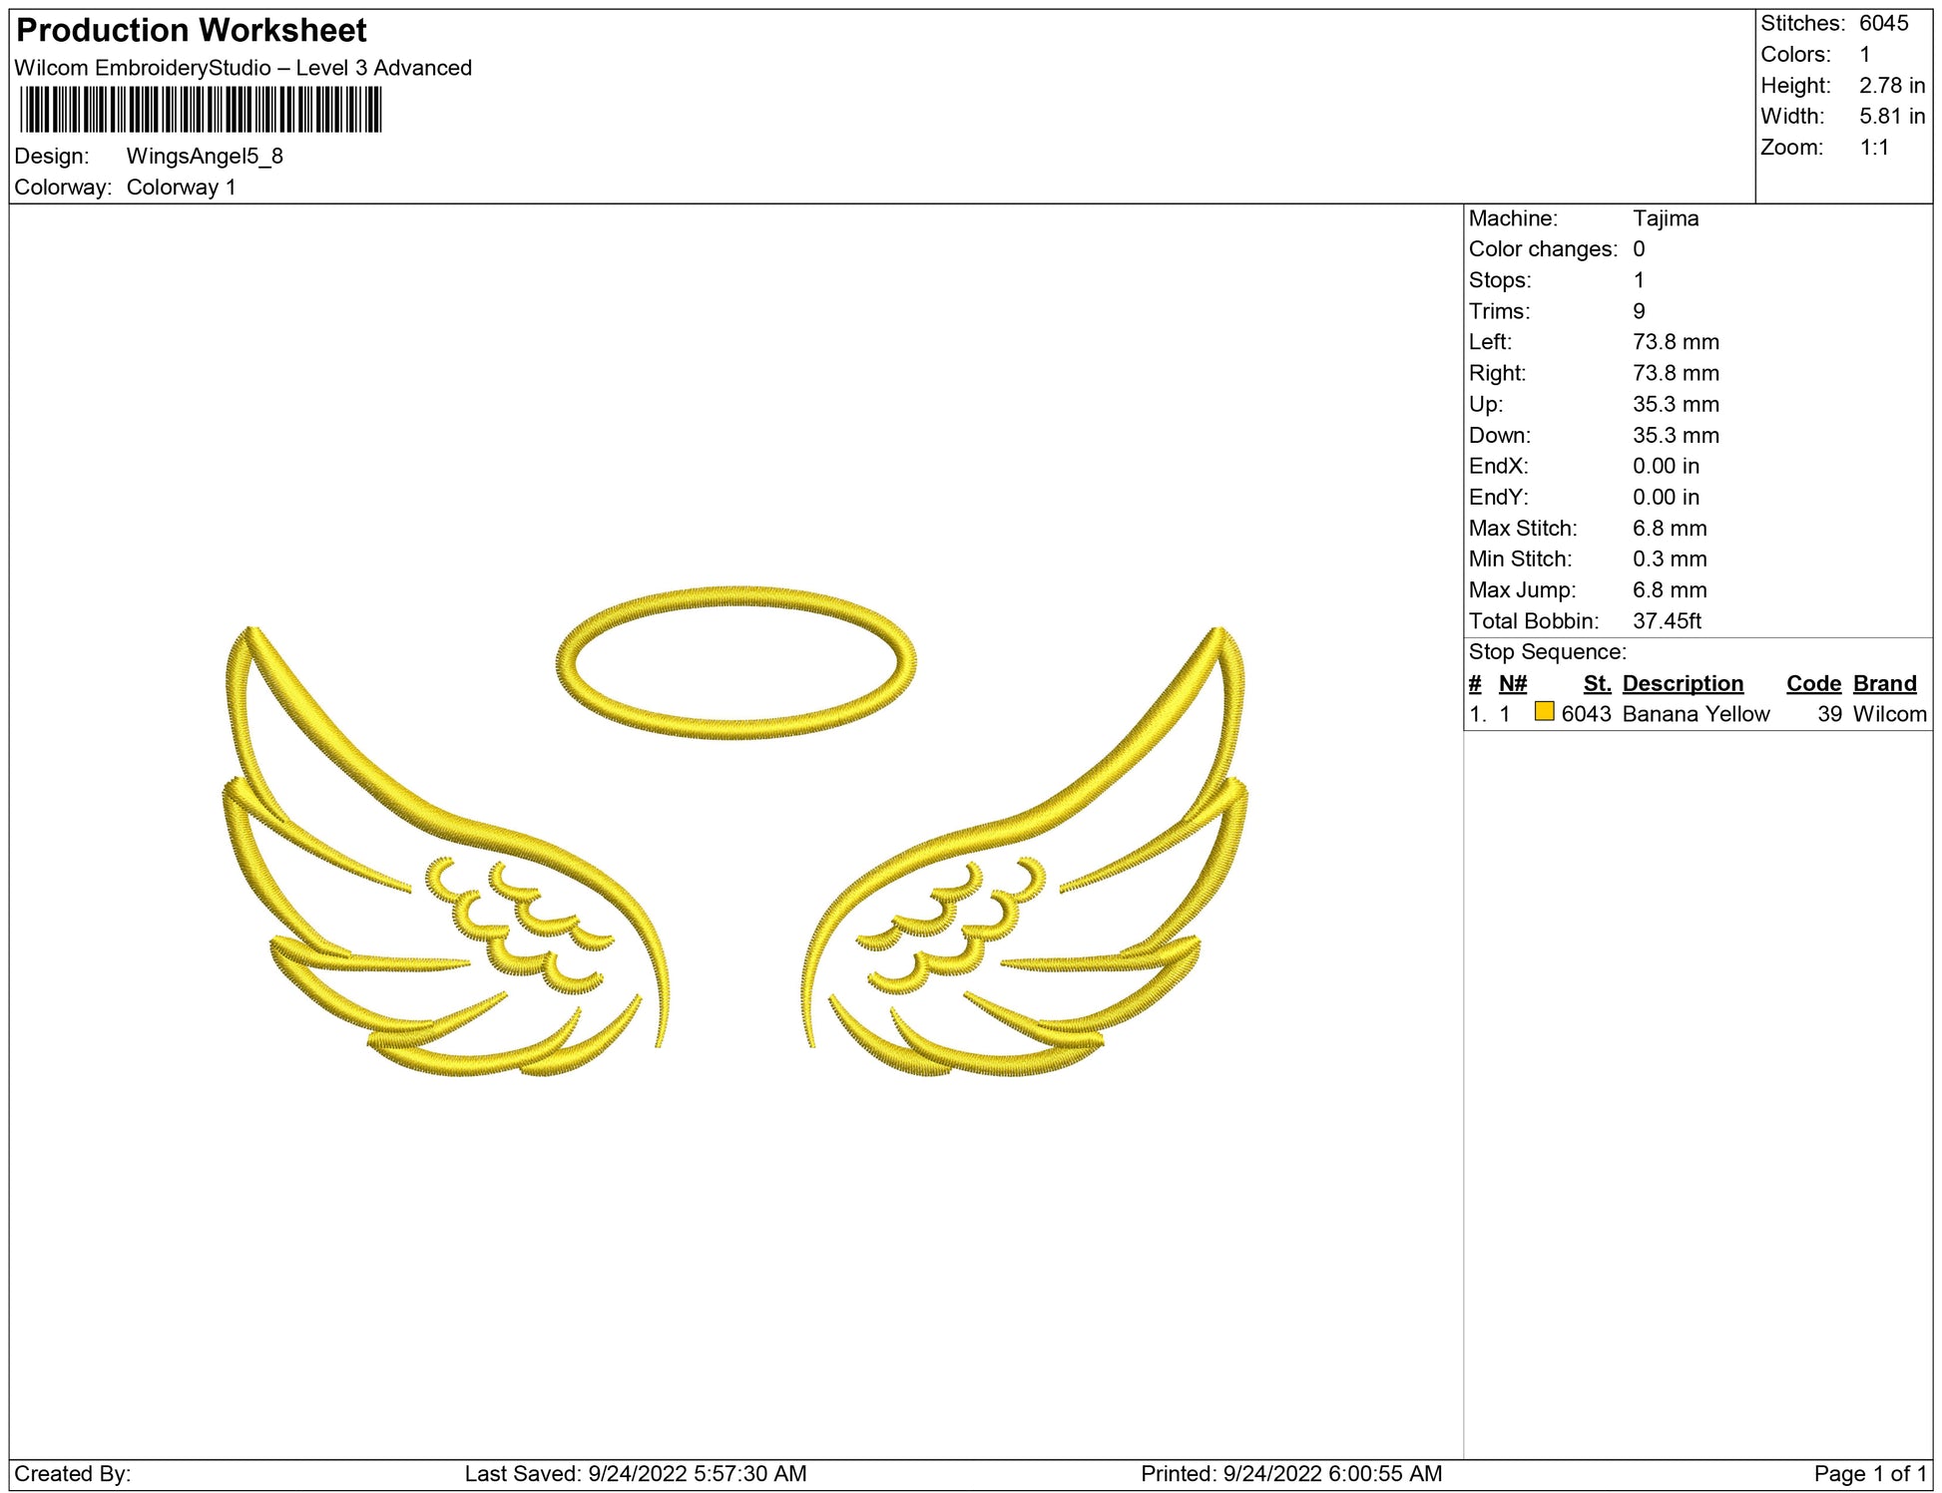Click the Stitches count 6045
1942x1493 pixels.
(1883, 24)
